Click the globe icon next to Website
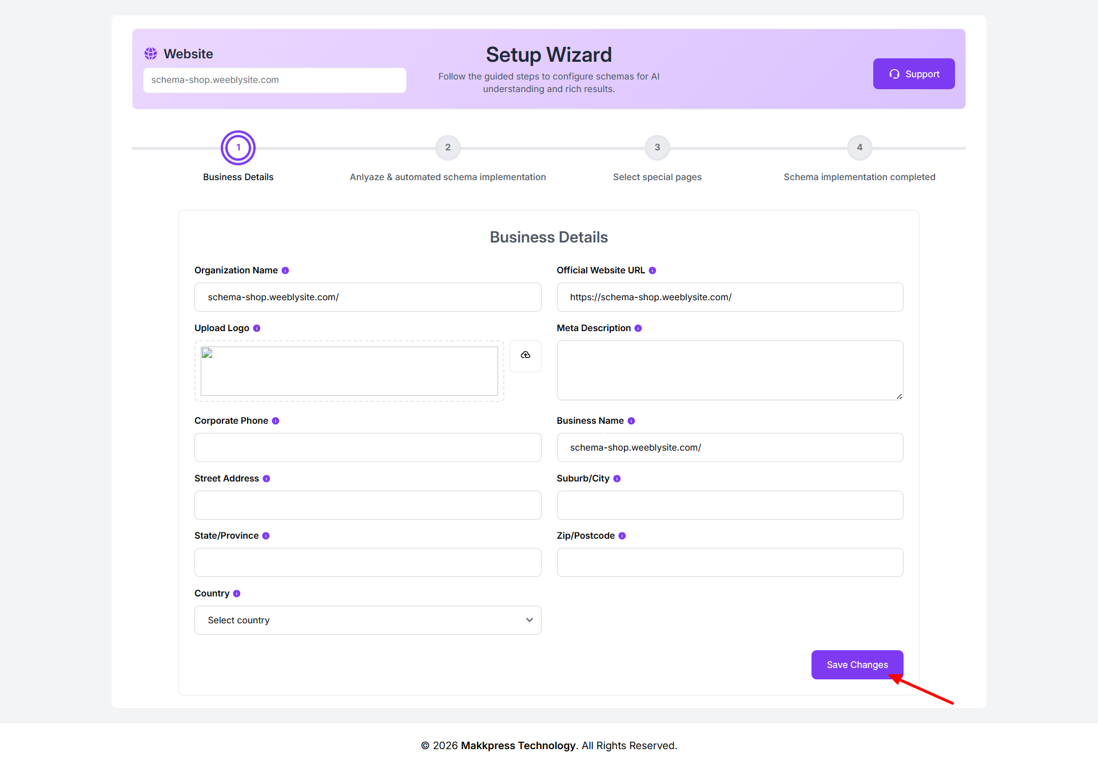Viewport: 1098px width, 768px height. [x=150, y=54]
